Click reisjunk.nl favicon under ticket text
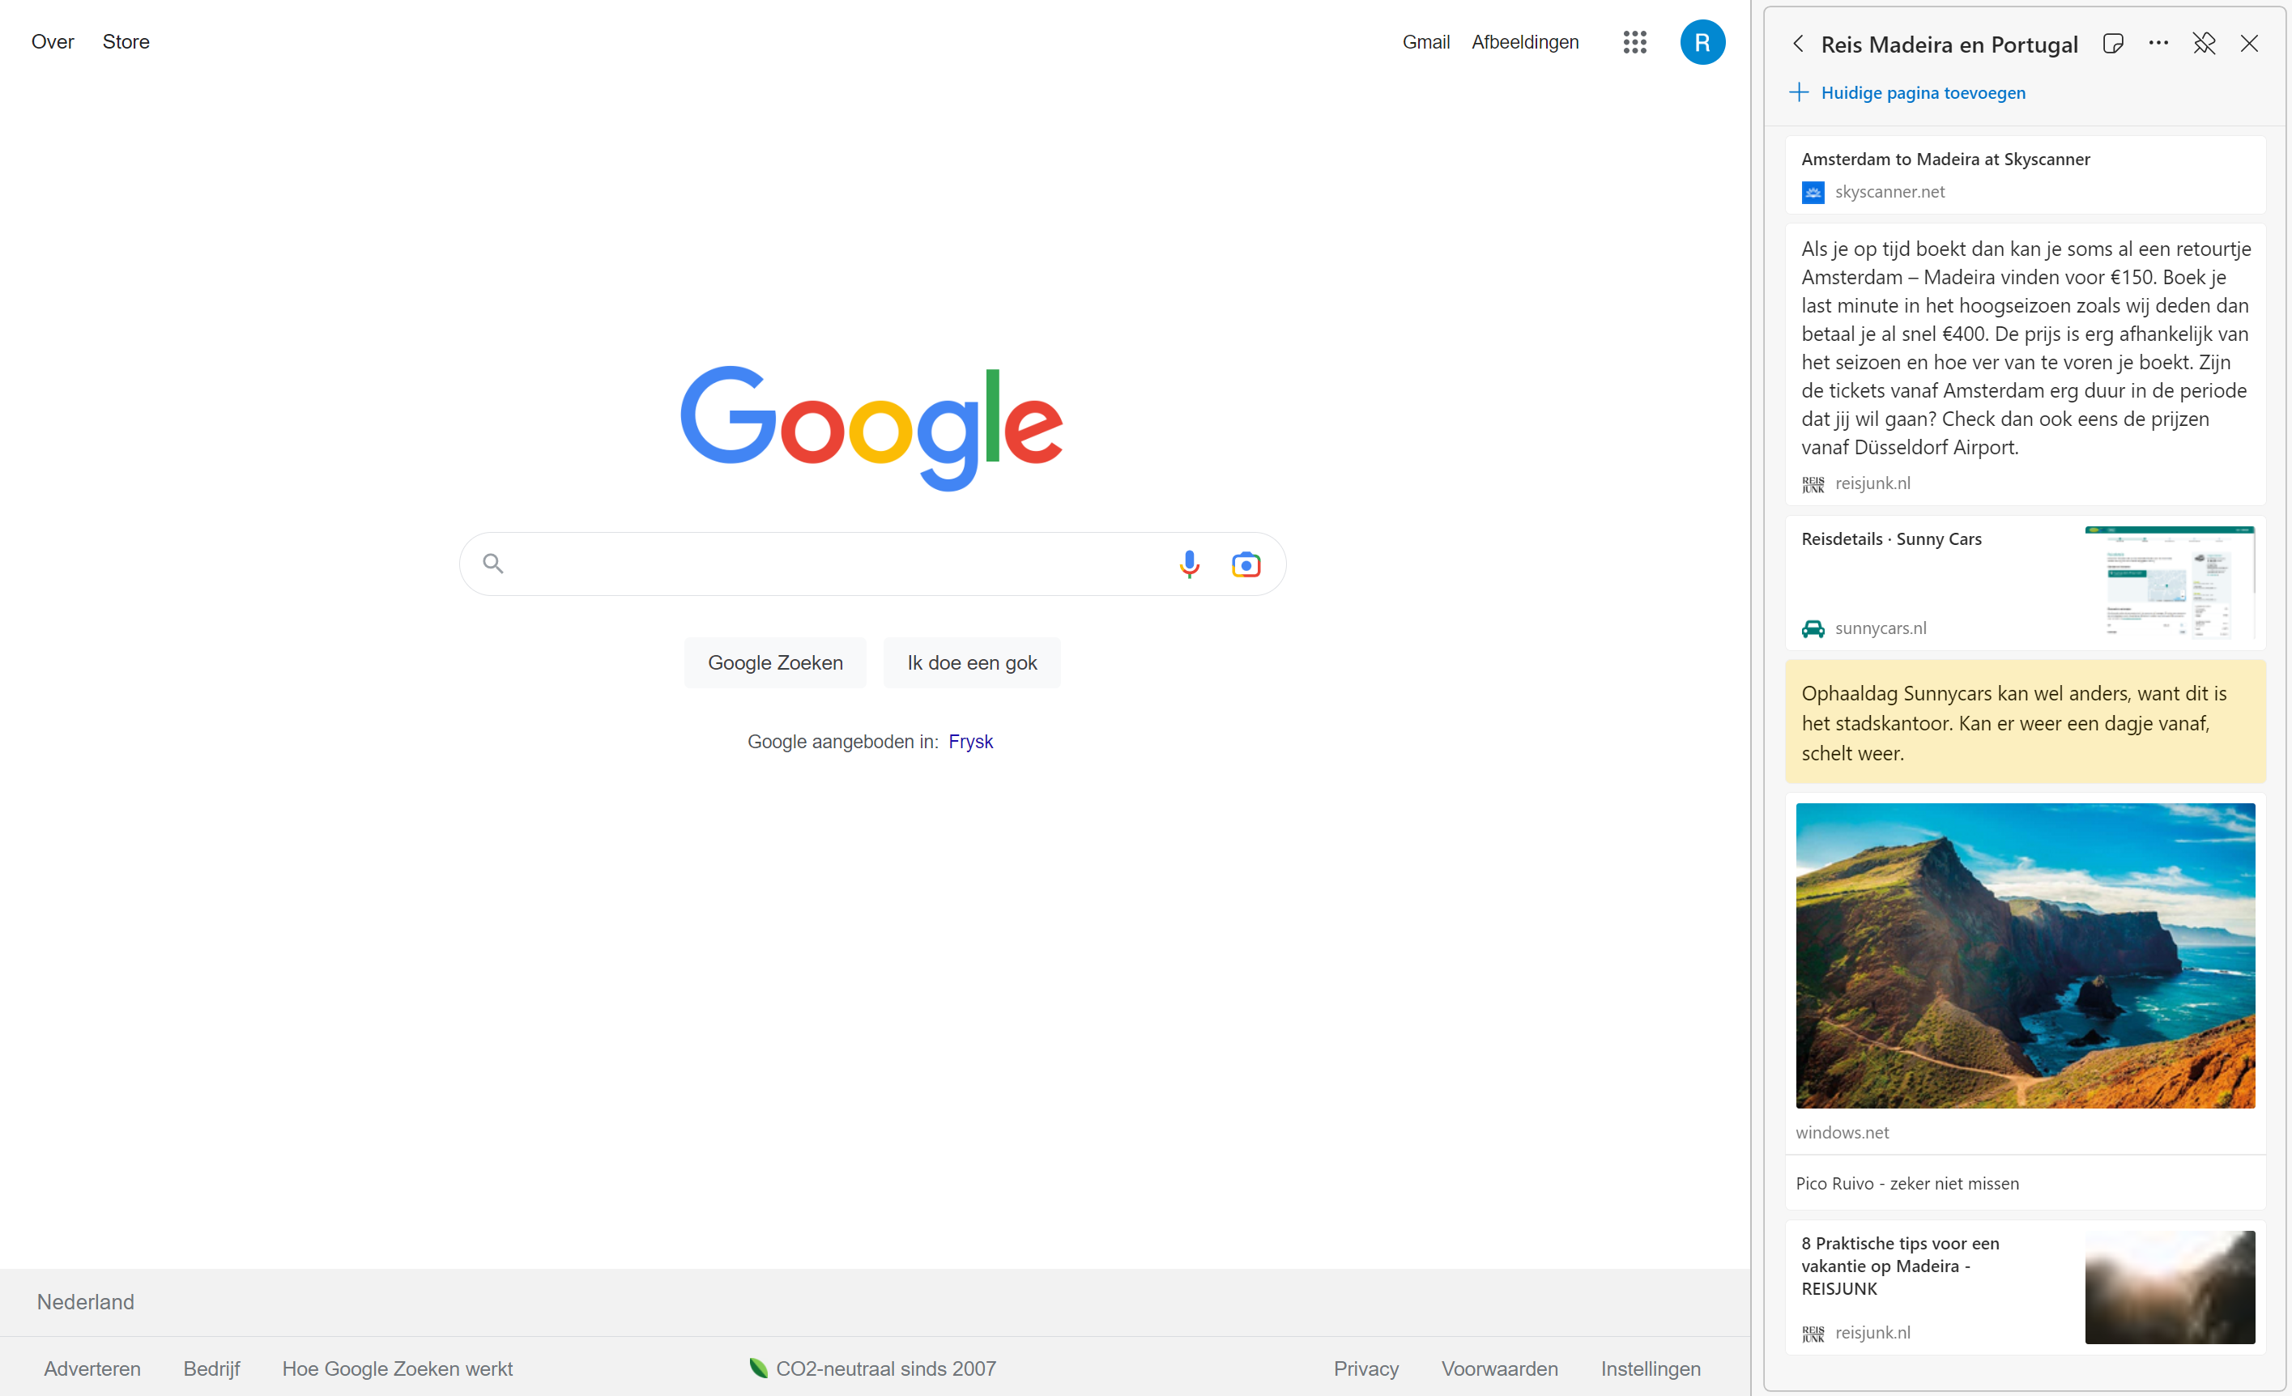This screenshot has height=1396, width=2292. tap(1813, 483)
